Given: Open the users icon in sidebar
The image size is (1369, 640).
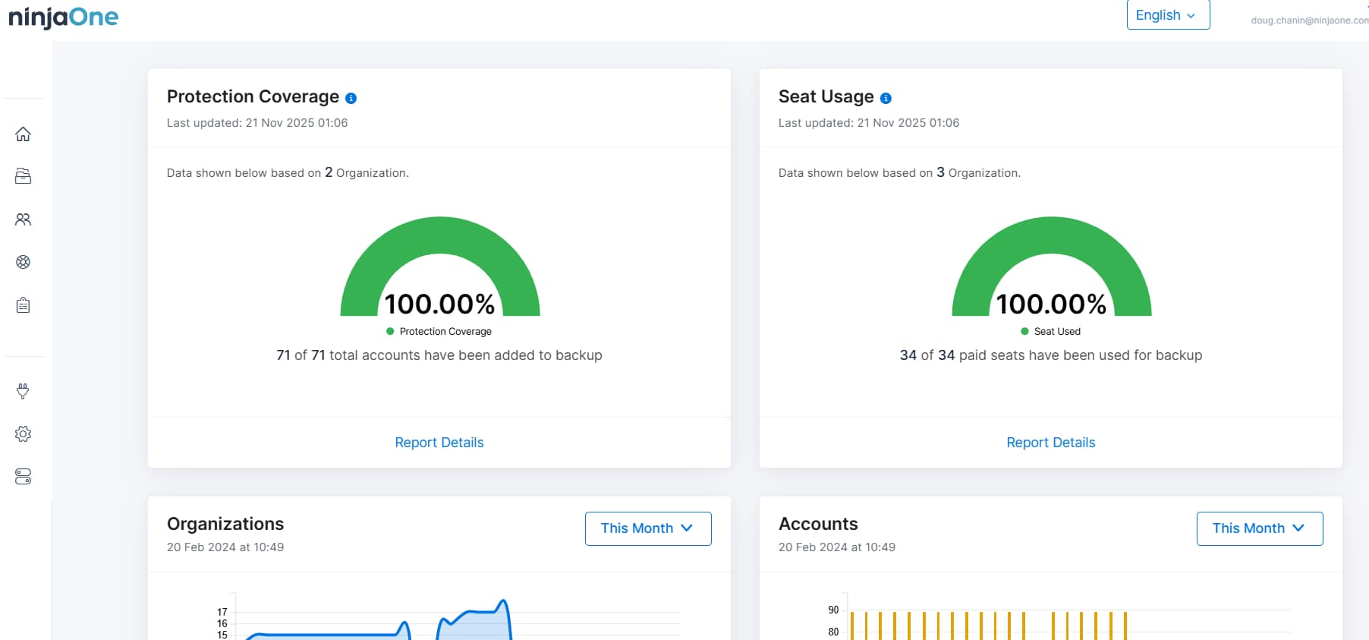Looking at the screenshot, I should (x=23, y=219).
